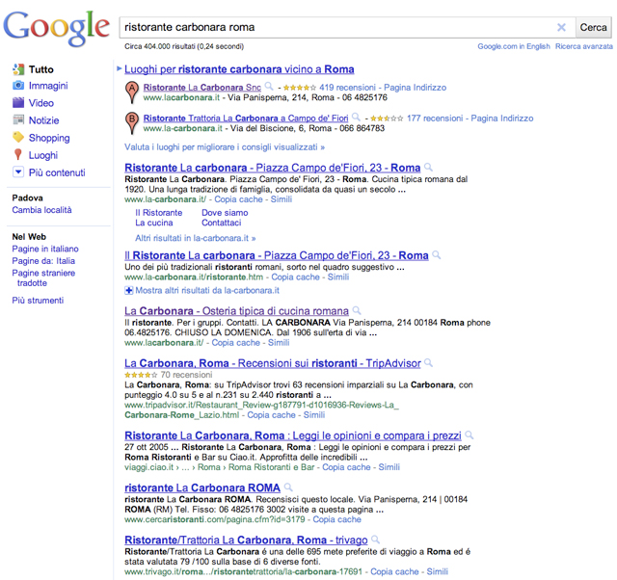Switch to Notizie results
Image resolution: width=617 pixels, height=580 pixels.
tap(43, 120)
